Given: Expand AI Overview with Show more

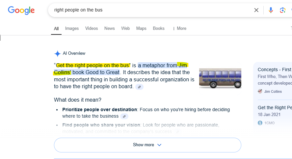Looking at the screenshot, I should (147, 145).
